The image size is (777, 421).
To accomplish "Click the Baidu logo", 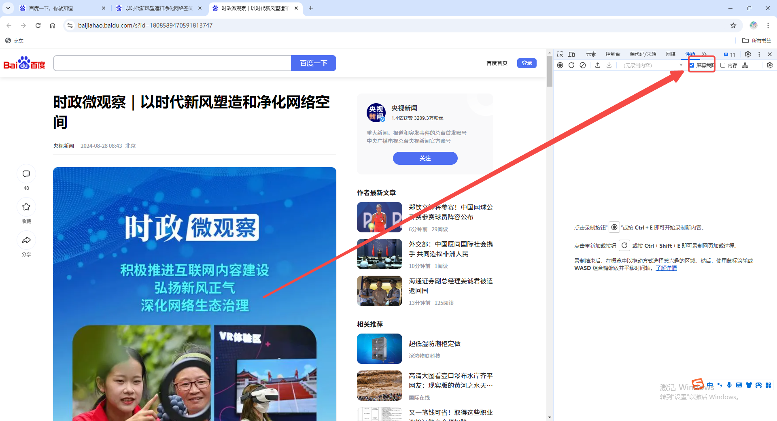I will point(24,63).
